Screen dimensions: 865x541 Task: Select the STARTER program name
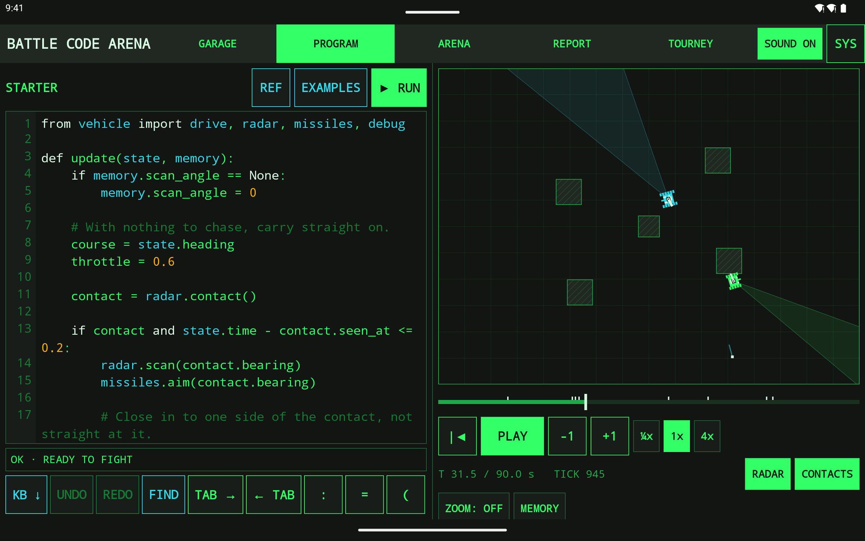point(31,88)
